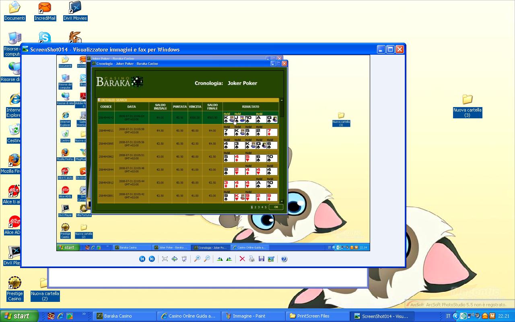
Task: Select the IncrediMail desktop shortcut
Action: point(45,11)
